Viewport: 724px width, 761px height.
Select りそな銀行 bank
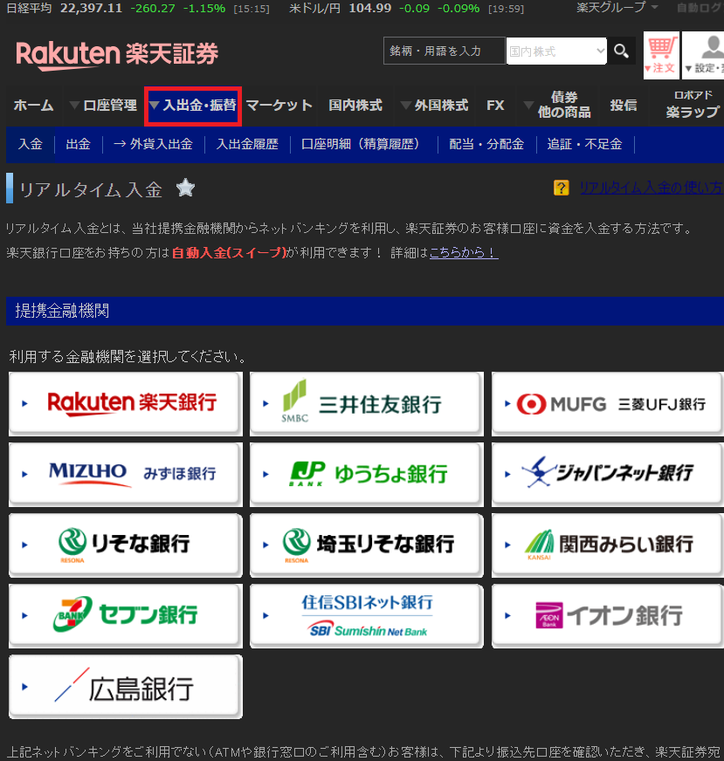tap(125, 545)
